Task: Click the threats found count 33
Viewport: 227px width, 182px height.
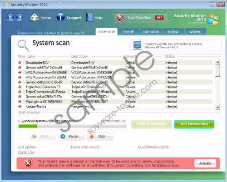Action: 123,121
